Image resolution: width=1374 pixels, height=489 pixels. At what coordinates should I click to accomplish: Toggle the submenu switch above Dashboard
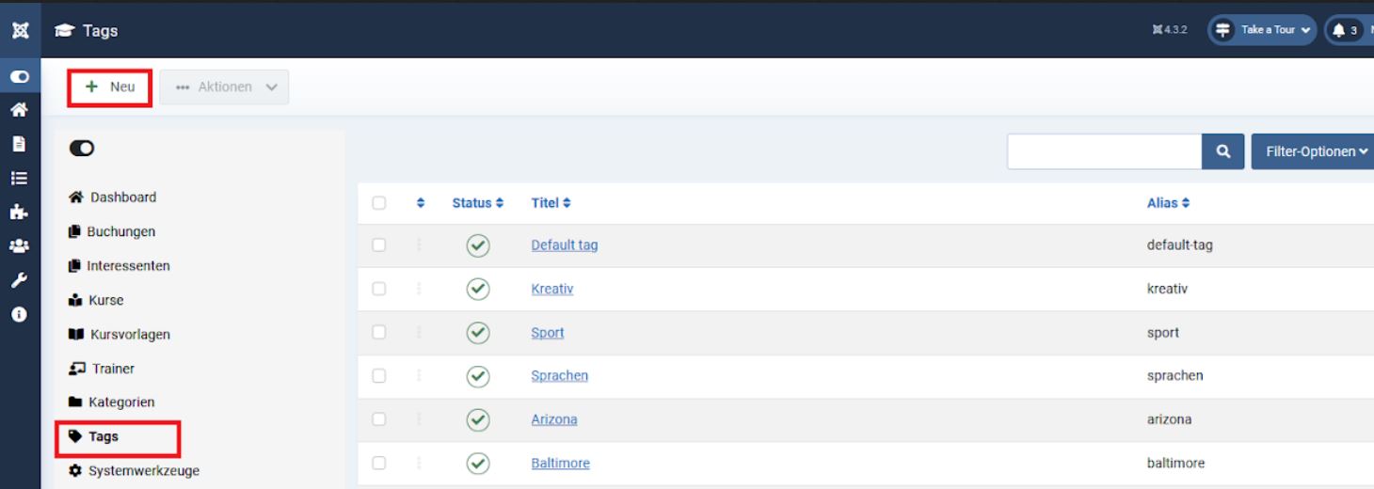click(82, 148)
